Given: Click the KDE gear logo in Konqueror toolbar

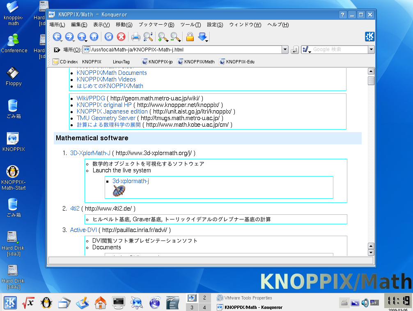Looking at the screenshot, I should pyautogui.click(x=369, y=37).
